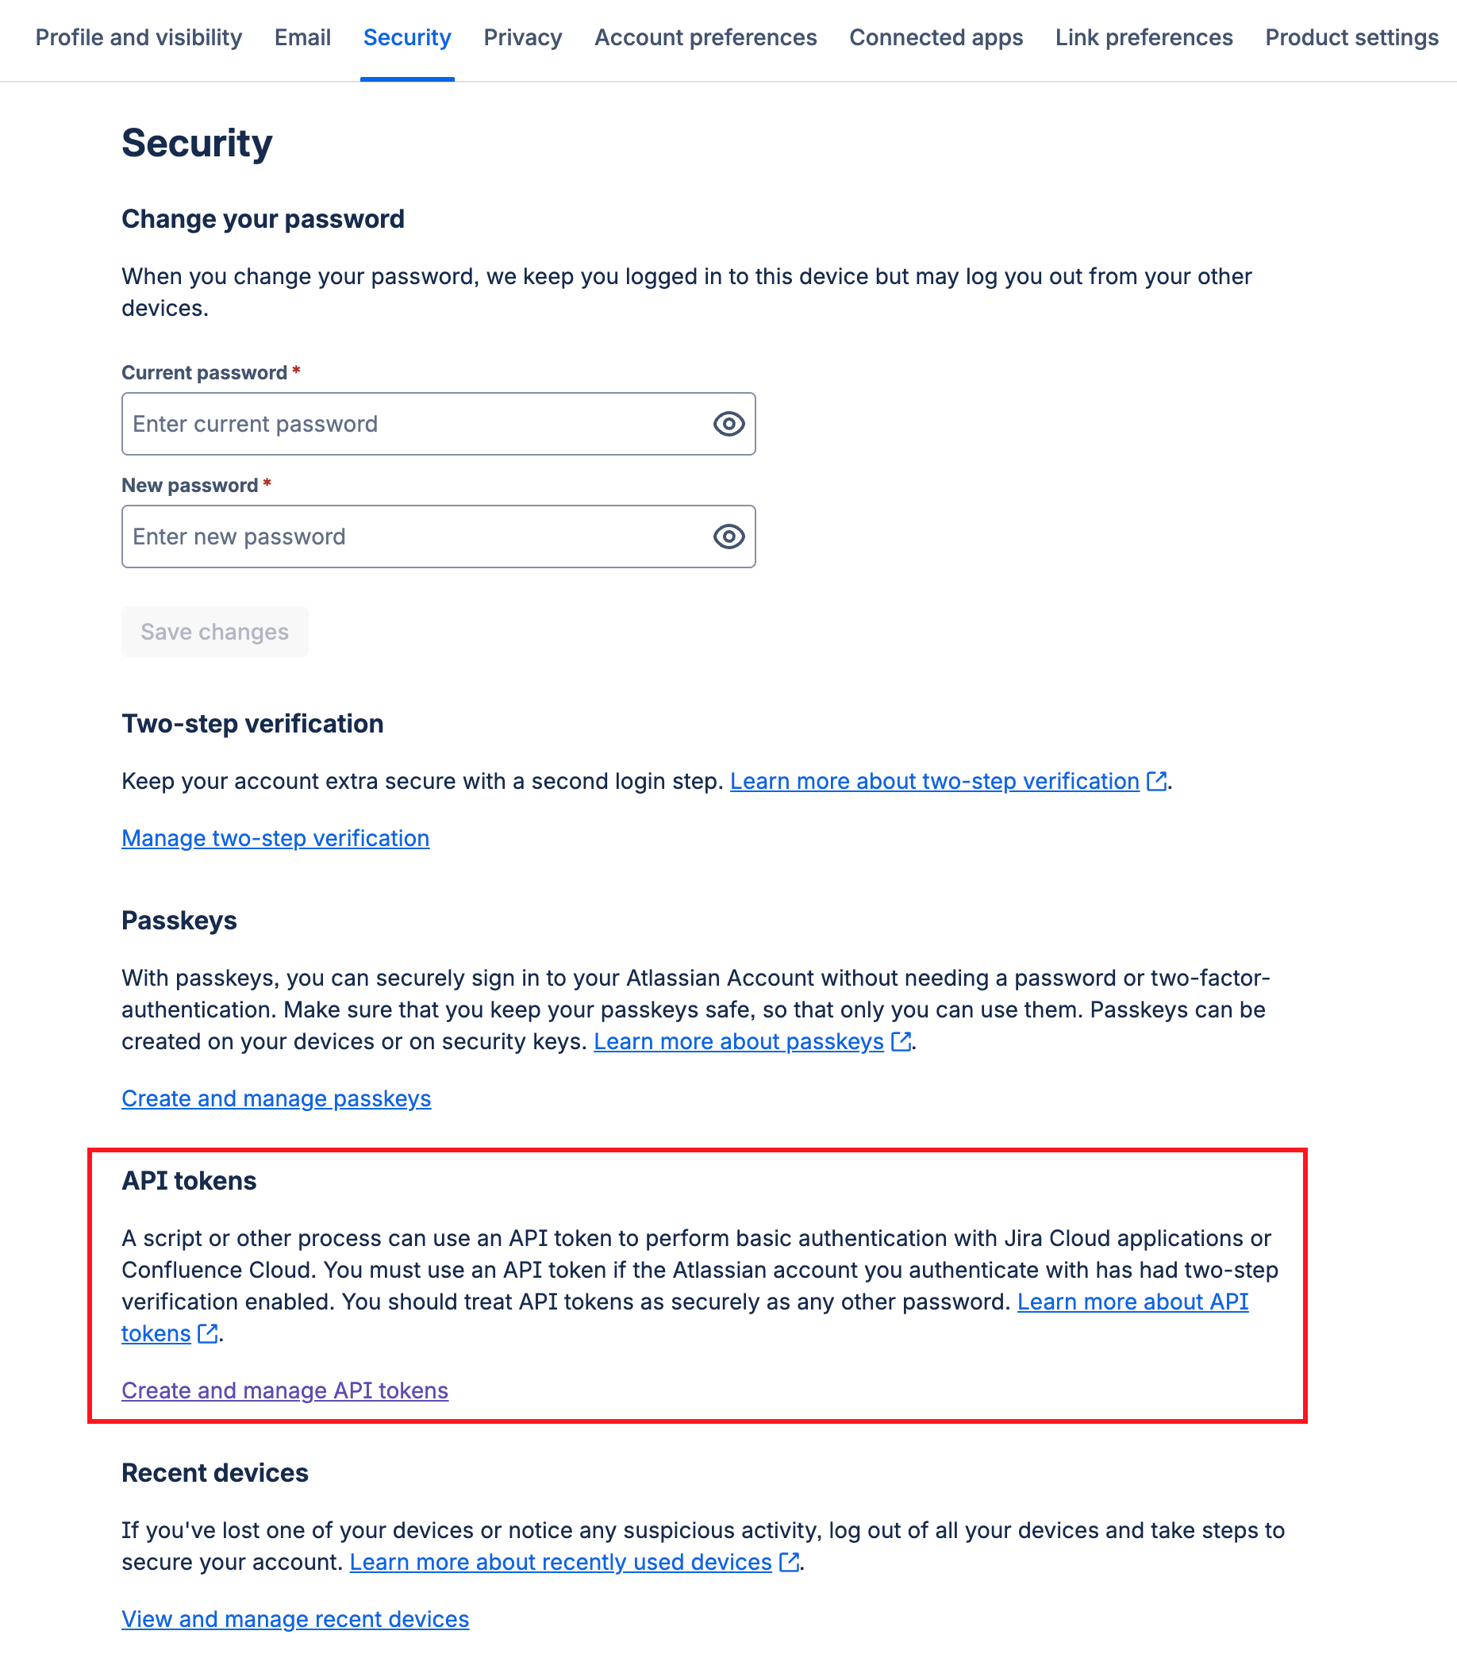Open Create and manage API tokens

[x=285, y=1390]
